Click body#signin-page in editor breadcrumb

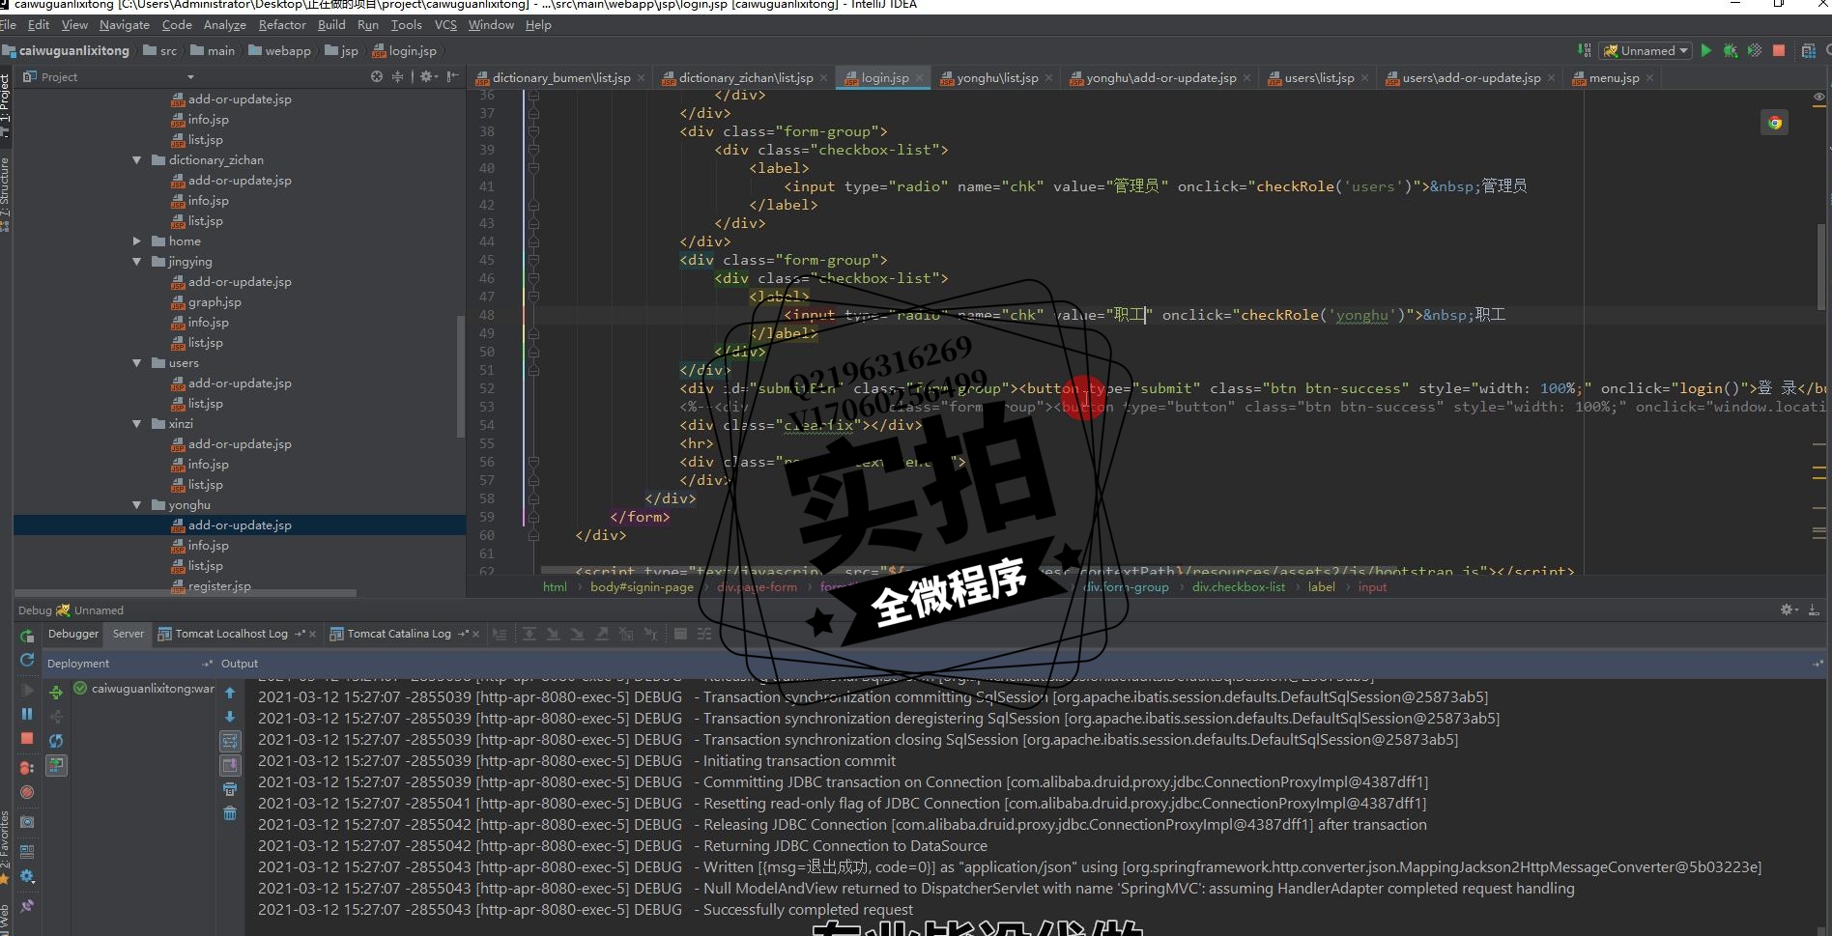(x=642, y=587)
